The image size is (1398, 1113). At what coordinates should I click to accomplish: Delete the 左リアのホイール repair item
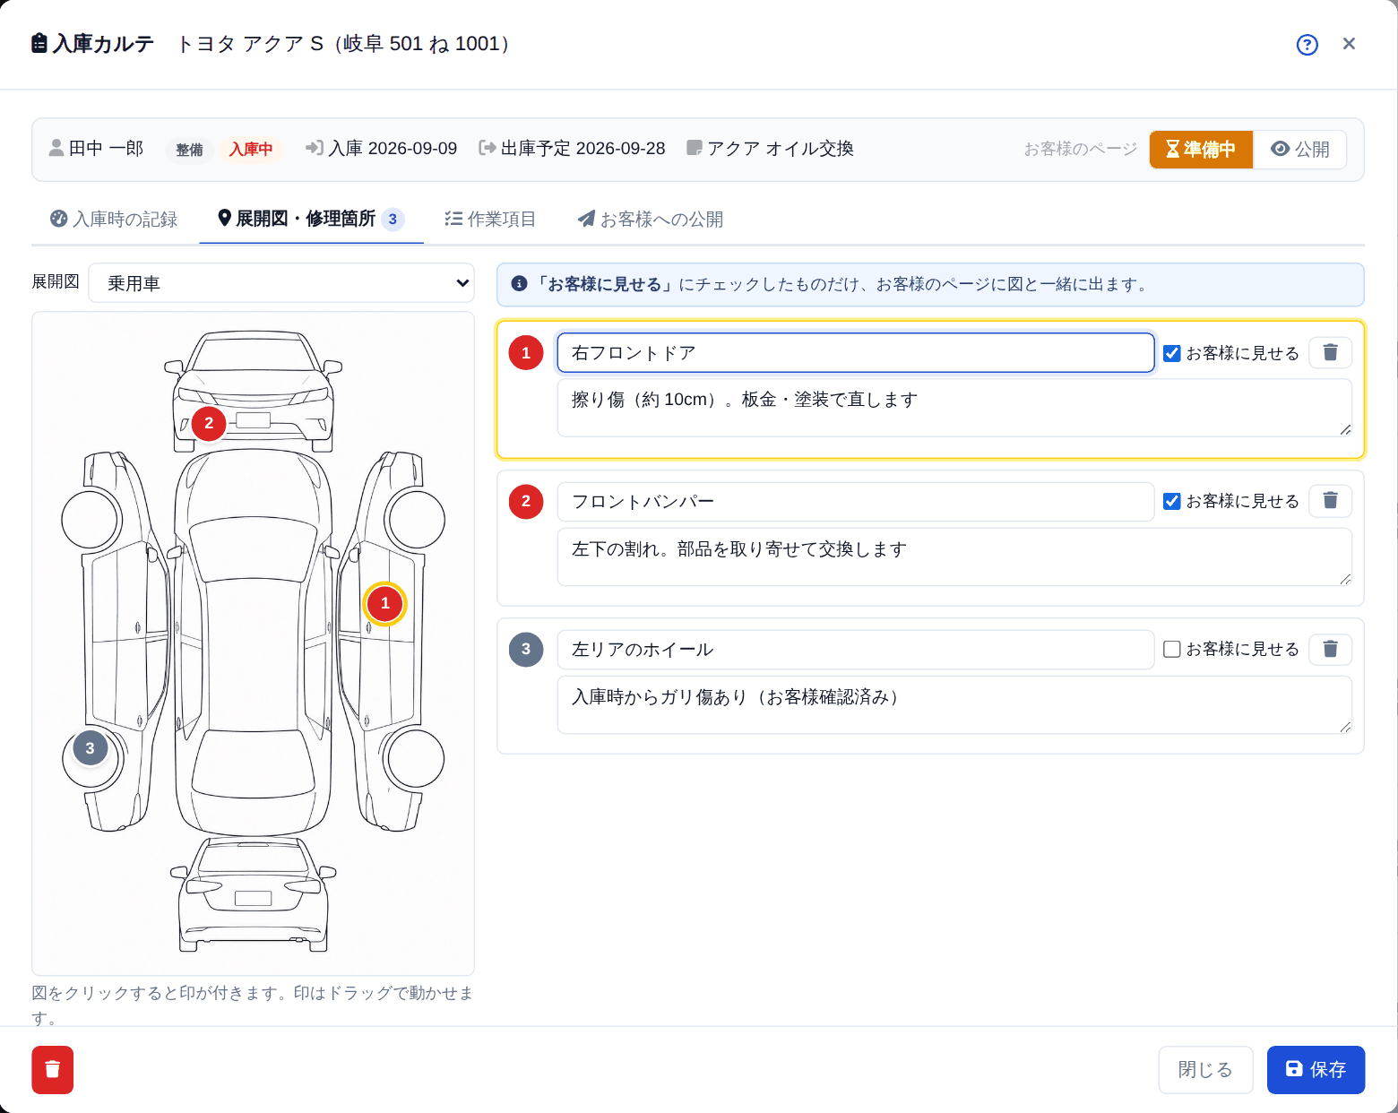click(1330, 649)
